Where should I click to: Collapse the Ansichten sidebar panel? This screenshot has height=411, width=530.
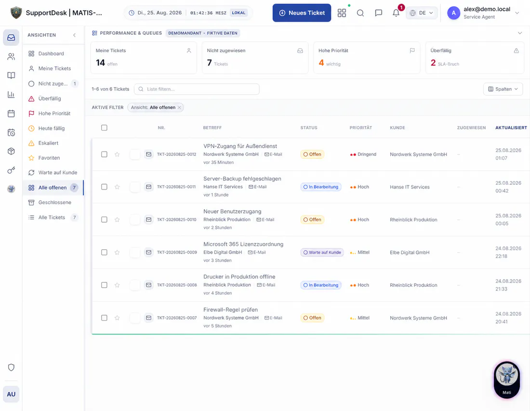pos(74,35)
